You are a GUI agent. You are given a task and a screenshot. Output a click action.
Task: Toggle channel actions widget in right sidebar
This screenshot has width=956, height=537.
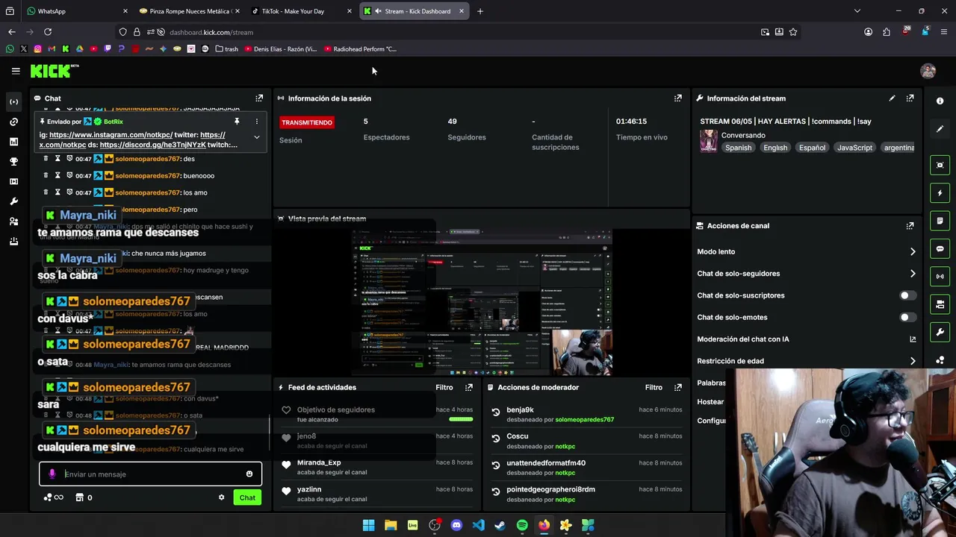(x=940, y=304)
